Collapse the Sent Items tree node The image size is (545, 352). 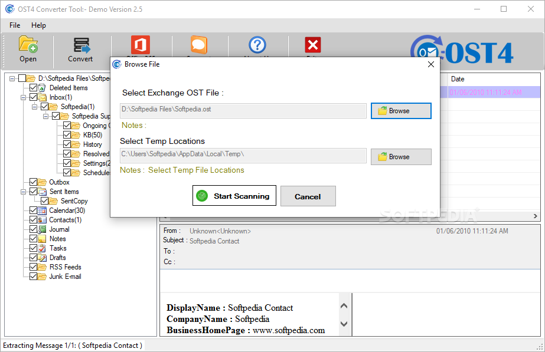coord(23,192)
